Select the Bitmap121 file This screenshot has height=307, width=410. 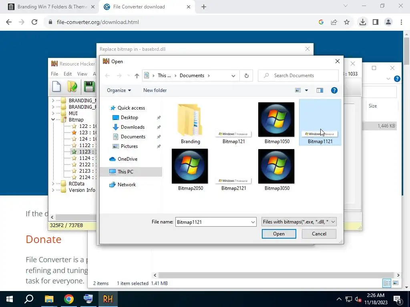click(233, 137)
